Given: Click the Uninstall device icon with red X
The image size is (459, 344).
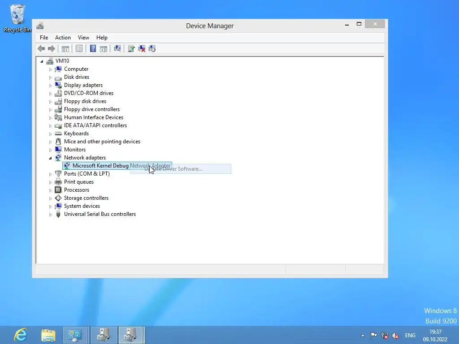Looking at the screenshot, I should [142, 48].
